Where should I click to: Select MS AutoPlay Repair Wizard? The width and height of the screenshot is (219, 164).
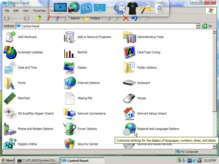(29, 113)
